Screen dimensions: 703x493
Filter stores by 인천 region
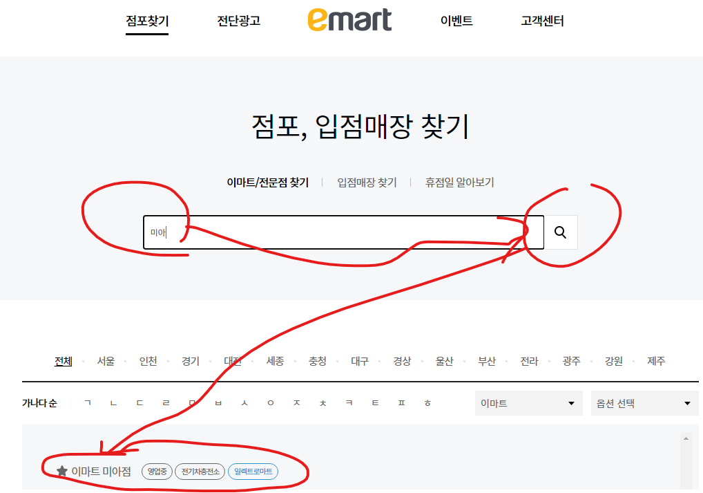pos(148,361)
